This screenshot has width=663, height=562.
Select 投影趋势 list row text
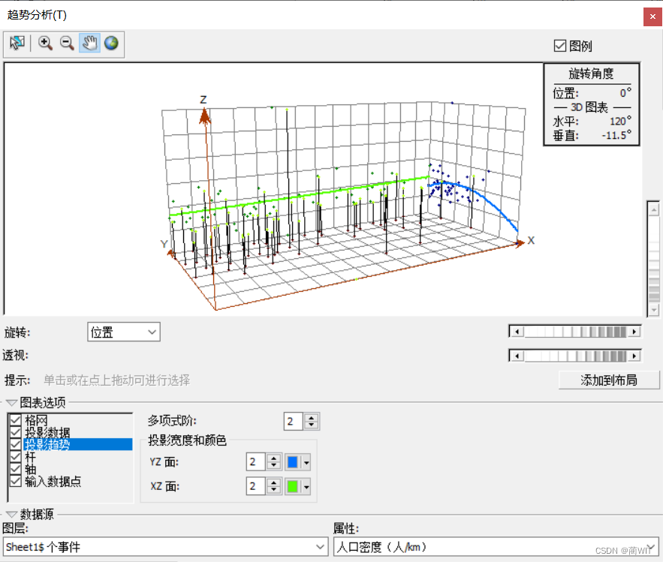point(47,444)
